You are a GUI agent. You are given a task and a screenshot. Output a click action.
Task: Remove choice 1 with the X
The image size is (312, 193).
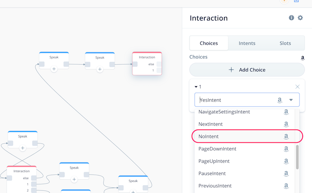tap(297, 87)
